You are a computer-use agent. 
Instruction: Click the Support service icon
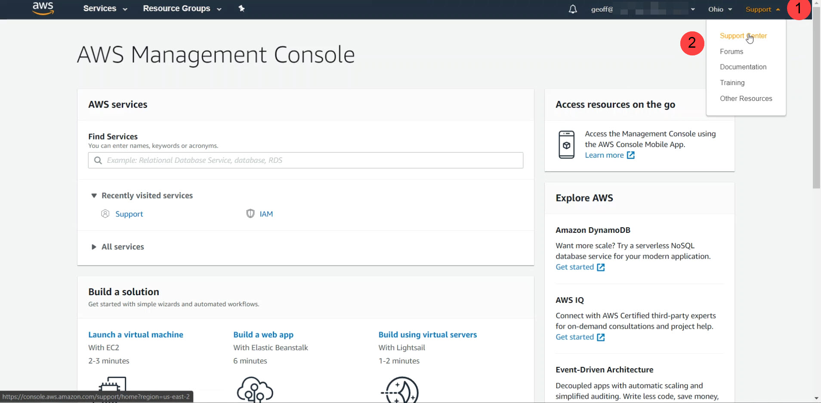pos(105,214)
